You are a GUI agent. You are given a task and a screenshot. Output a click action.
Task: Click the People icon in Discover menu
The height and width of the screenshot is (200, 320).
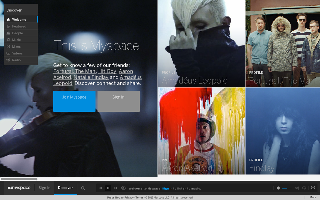[x=8, y=33]
